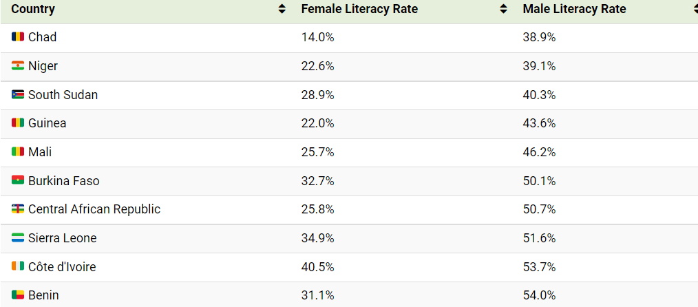Click the Sierra Leone flag icon
This screenshot has width=698, height=307.
point(18,238)
